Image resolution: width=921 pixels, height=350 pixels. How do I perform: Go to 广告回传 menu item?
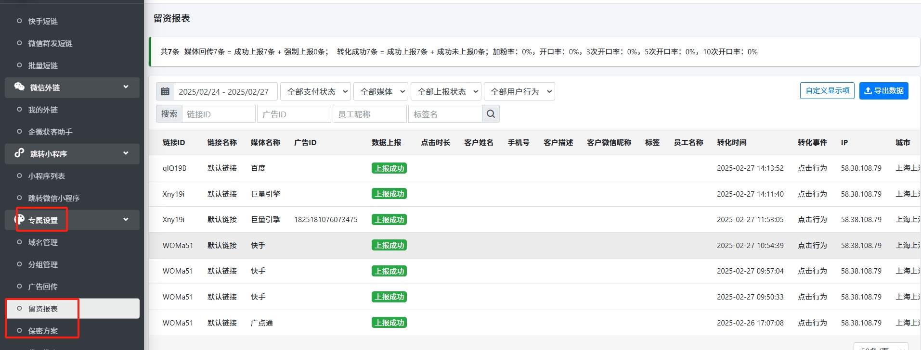tap(43, 287)
